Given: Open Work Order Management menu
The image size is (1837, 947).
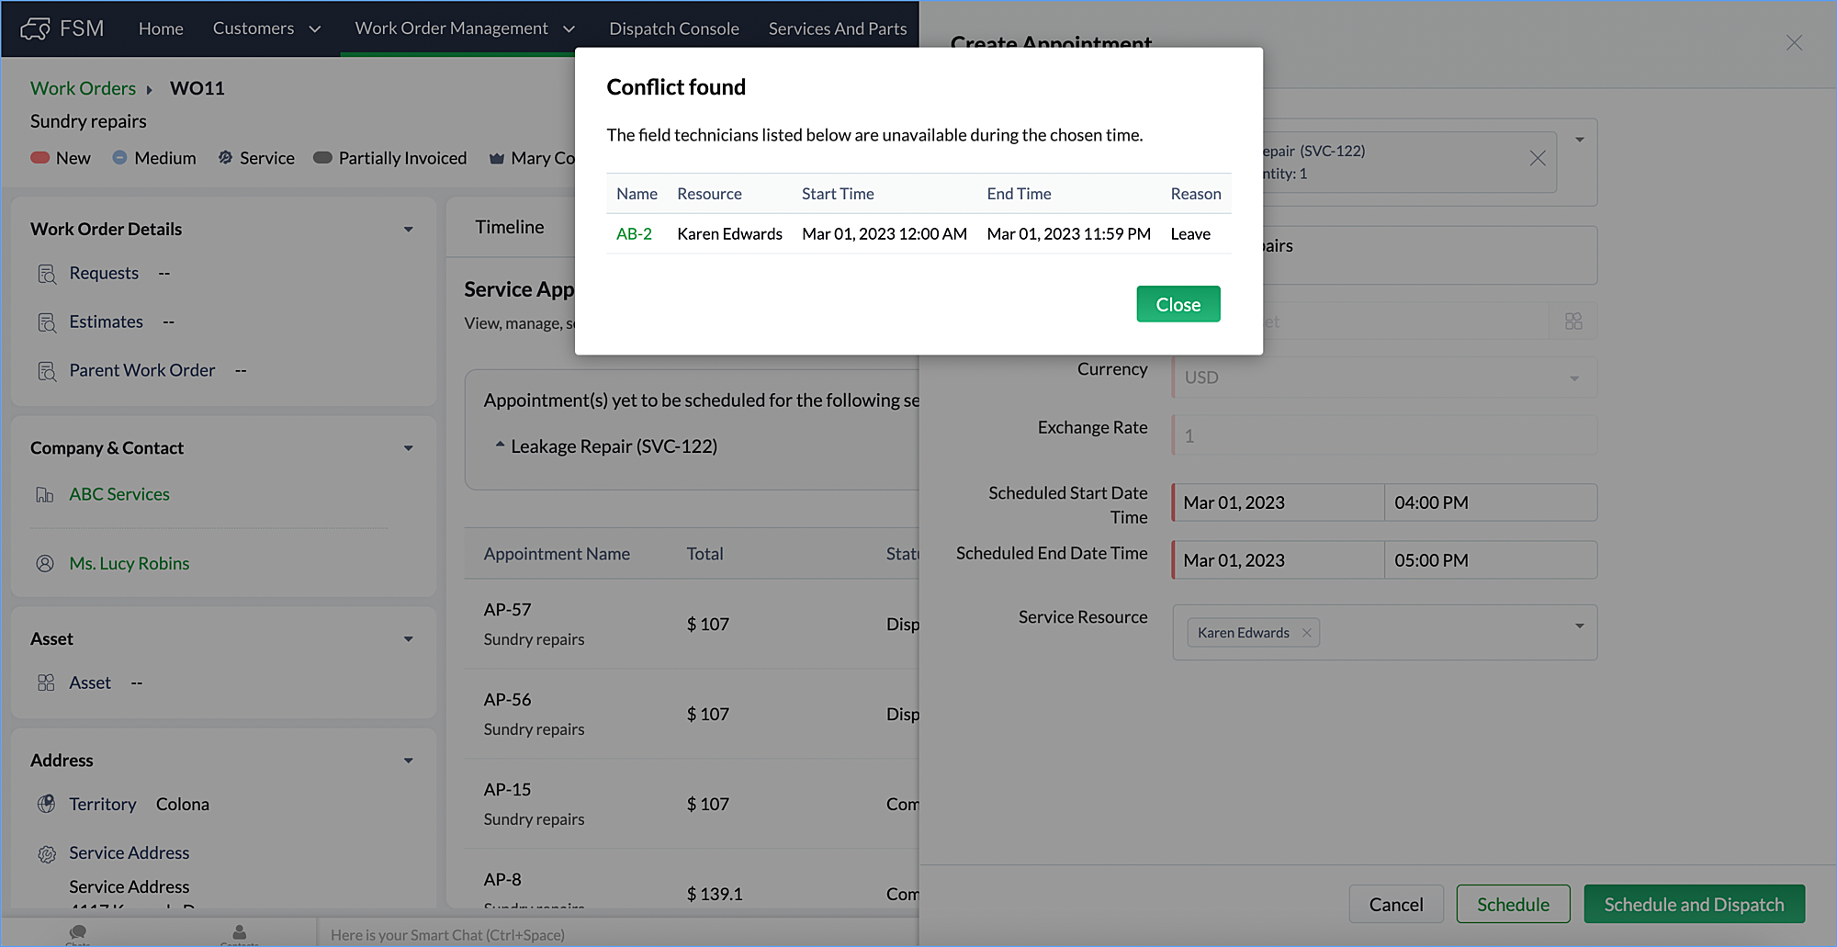Looking at the screenshot, I should [452, 28].
